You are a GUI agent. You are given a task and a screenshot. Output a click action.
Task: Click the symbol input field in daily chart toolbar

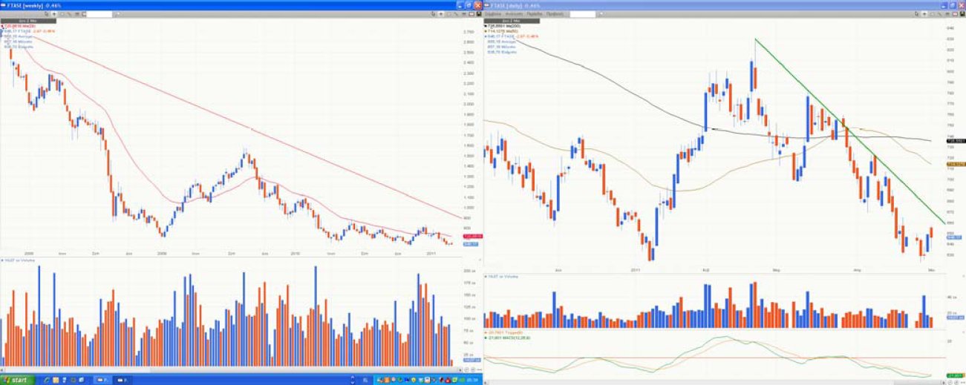point(584,14)
